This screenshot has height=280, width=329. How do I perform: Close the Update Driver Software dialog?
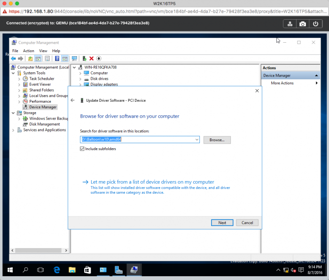point(257,91)
